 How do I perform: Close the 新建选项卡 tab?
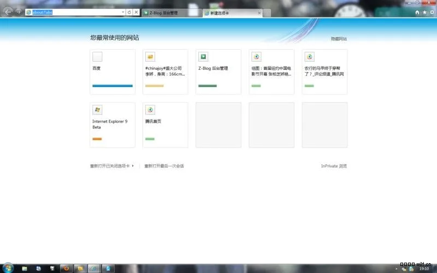259,13
